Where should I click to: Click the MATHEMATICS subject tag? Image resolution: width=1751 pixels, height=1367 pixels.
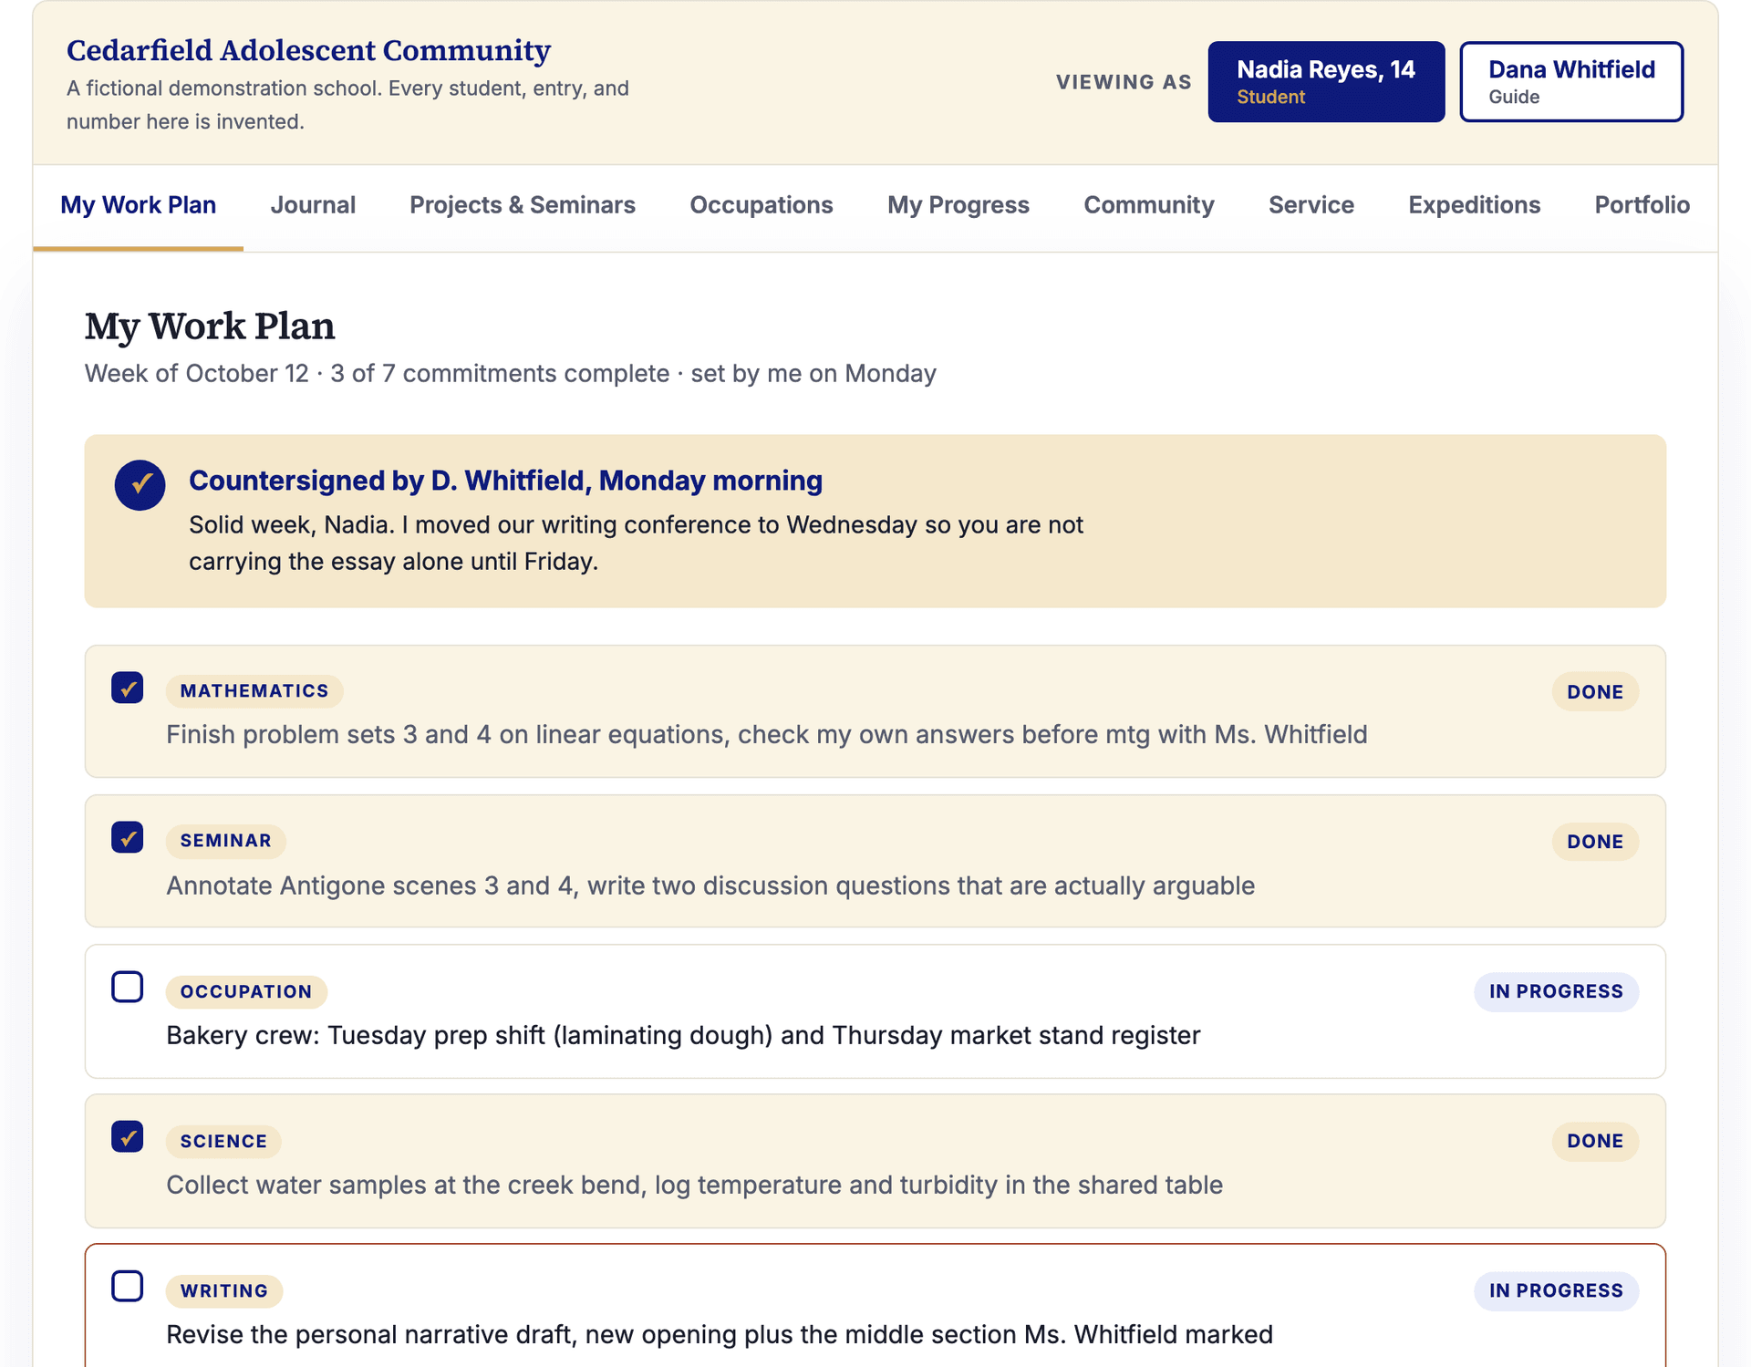(x=254, y=691)
